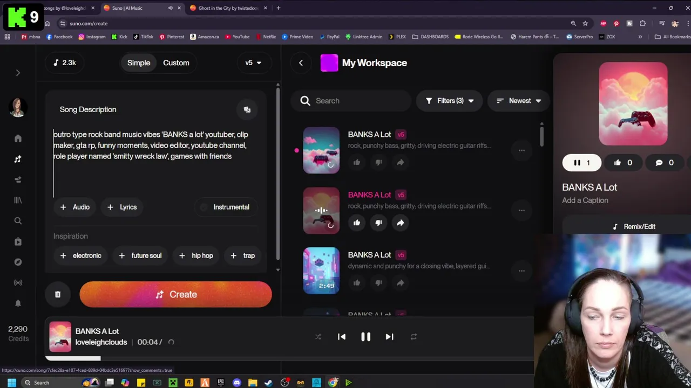Add future soul inspiration tag
The image size is (691, 388).
140,255
